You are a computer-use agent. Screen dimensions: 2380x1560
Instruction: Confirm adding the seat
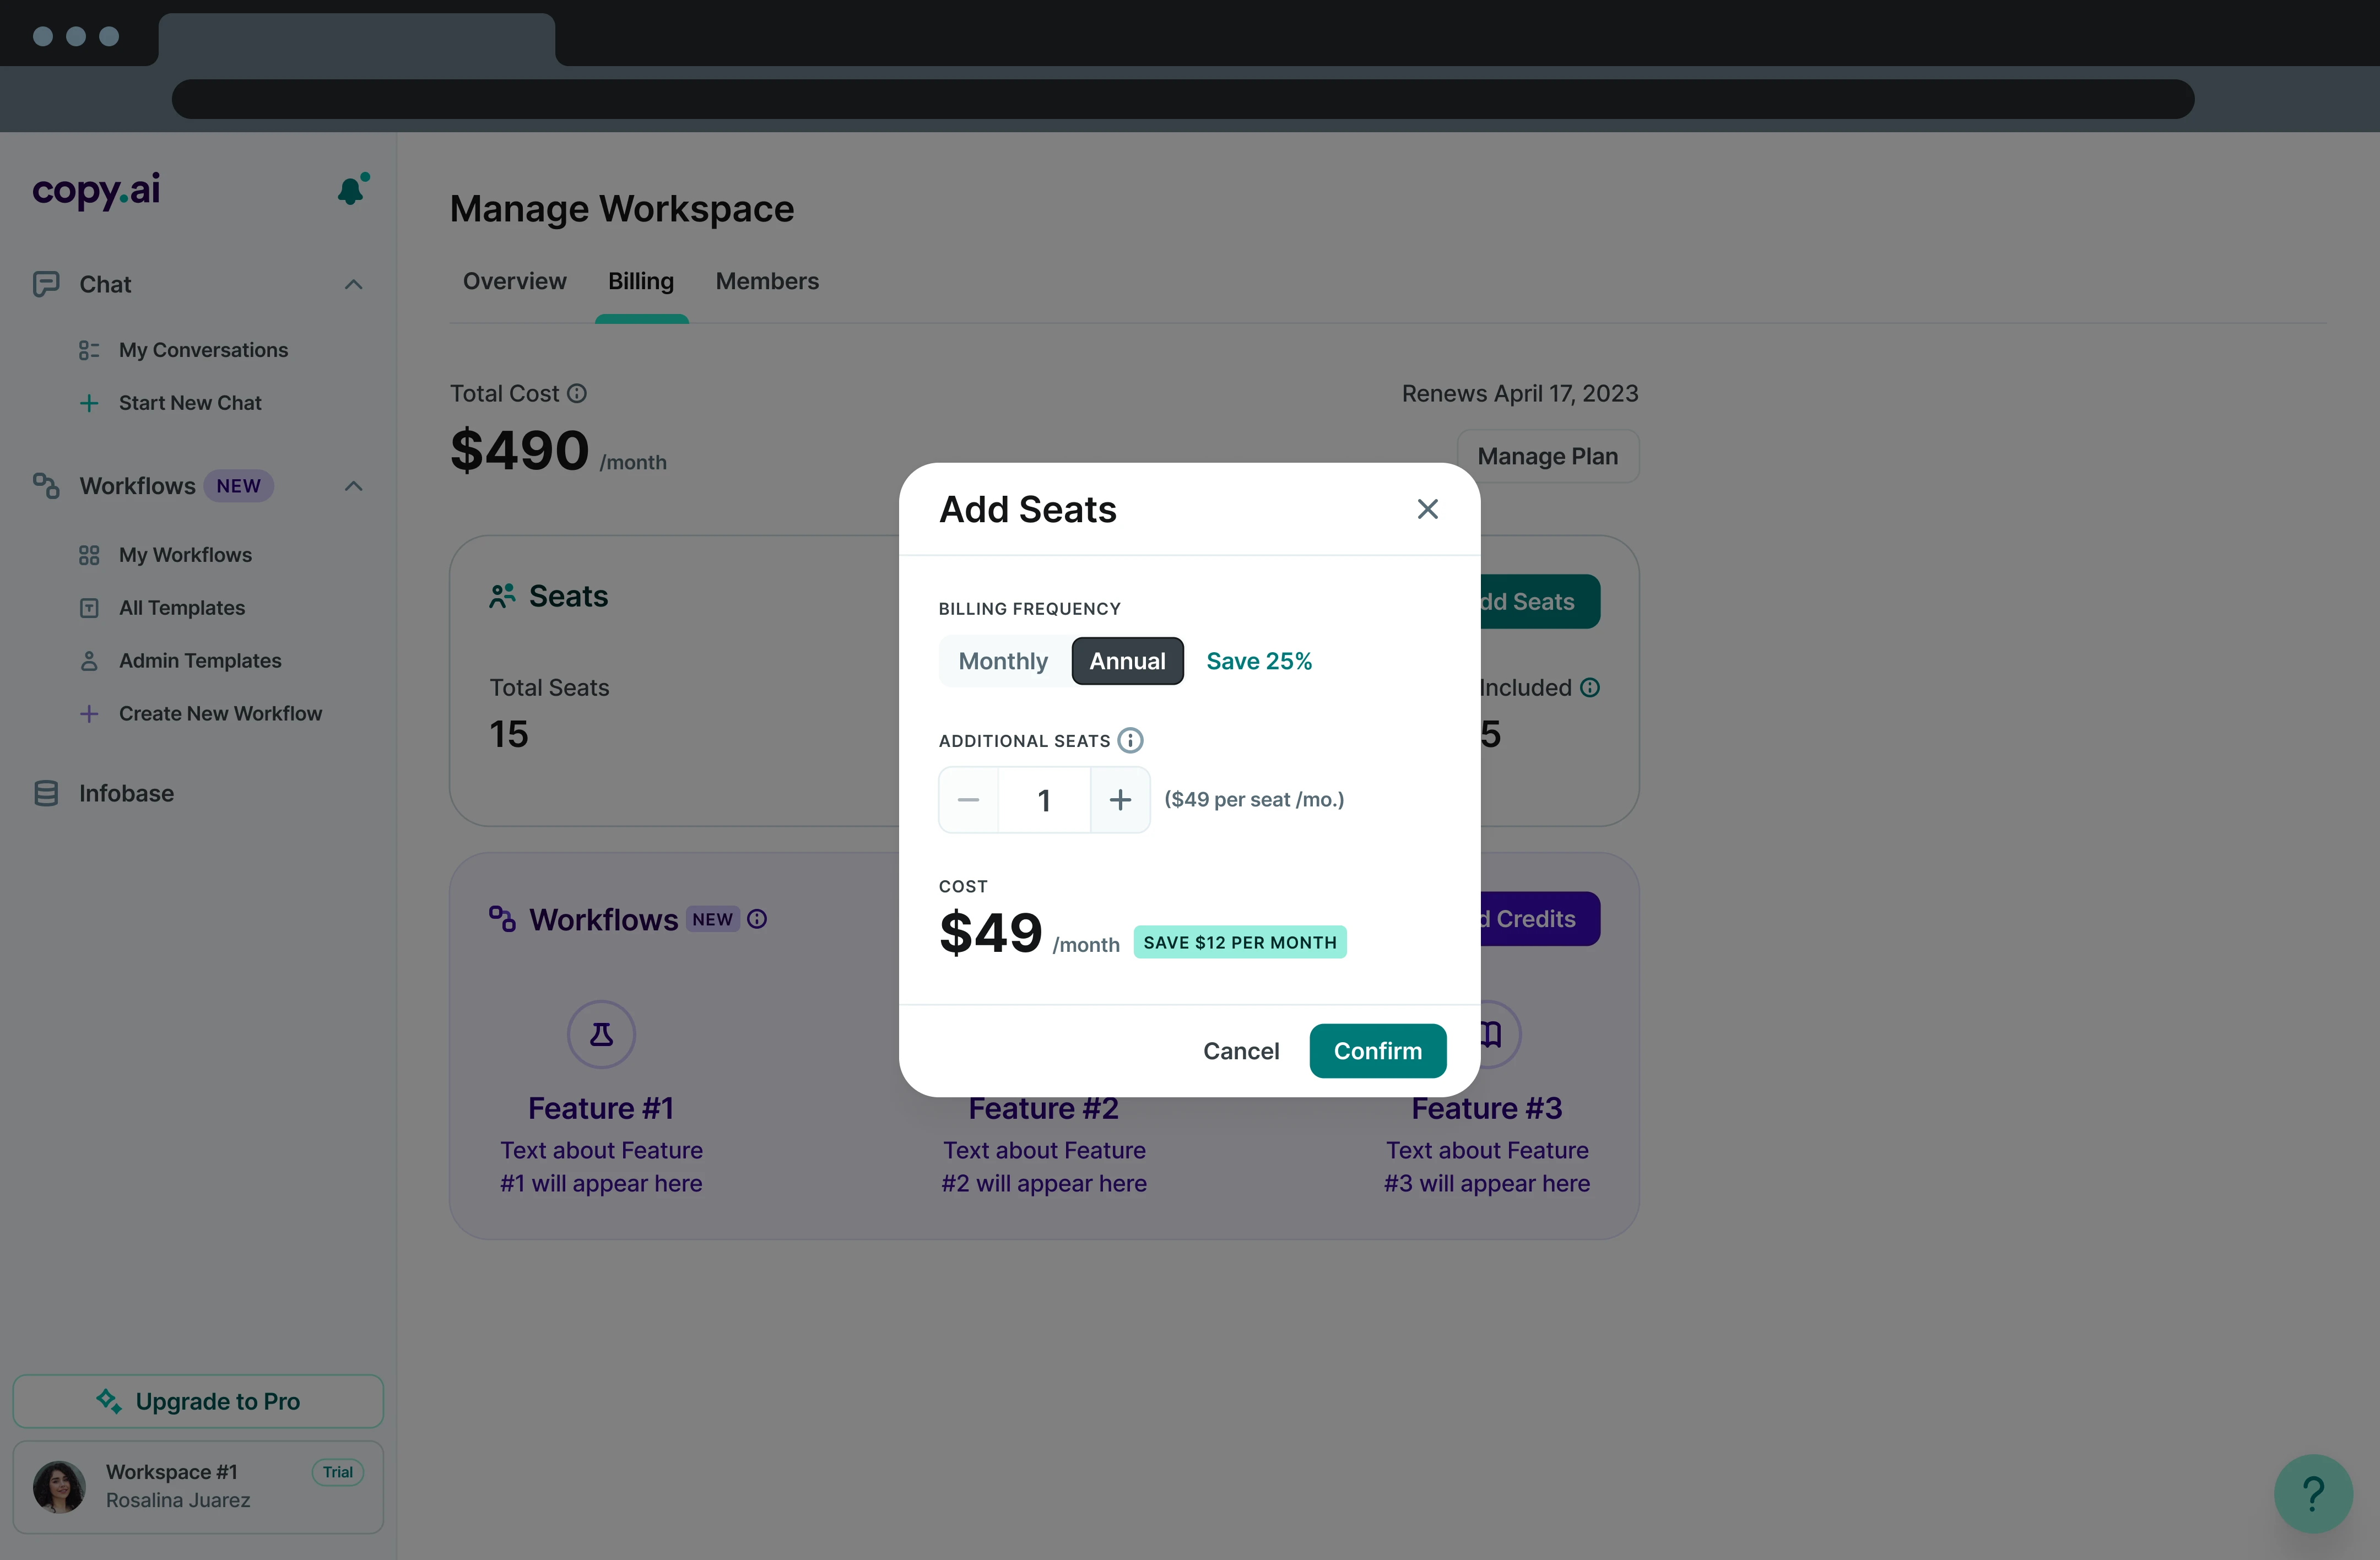pos(1377,1051)
